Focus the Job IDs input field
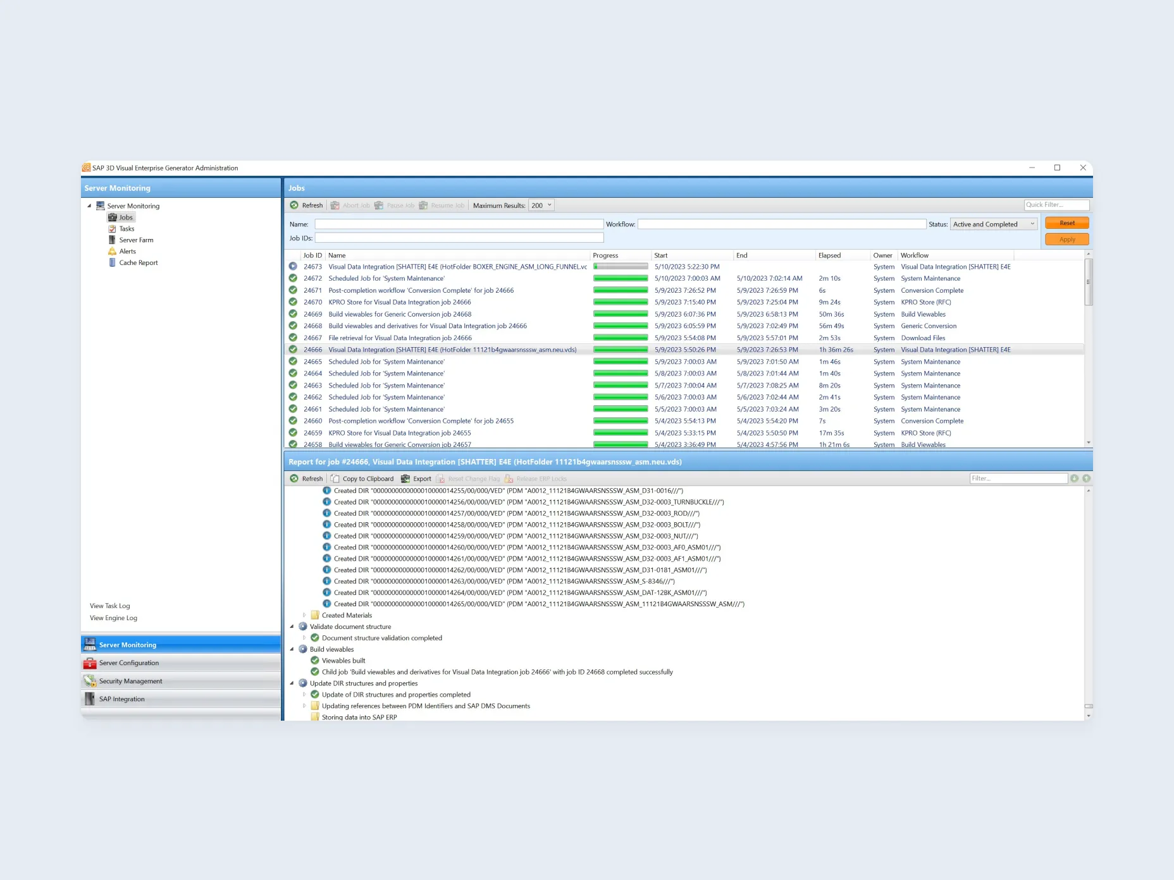The image size is (1174, 880). pos(459,238)
